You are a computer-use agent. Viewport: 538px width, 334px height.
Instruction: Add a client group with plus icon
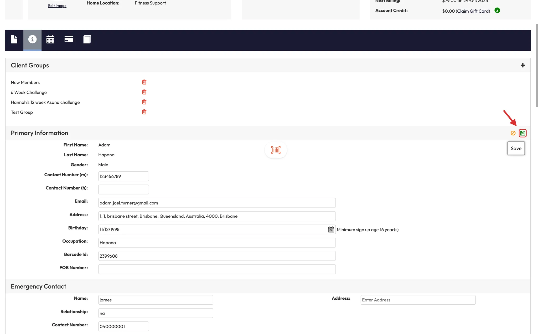tap(523, 65)
